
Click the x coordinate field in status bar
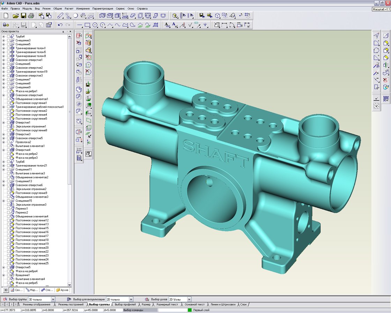[10, 310]
